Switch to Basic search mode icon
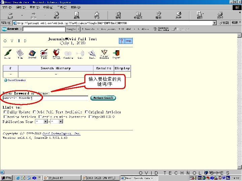 click(x=92, y=55)
